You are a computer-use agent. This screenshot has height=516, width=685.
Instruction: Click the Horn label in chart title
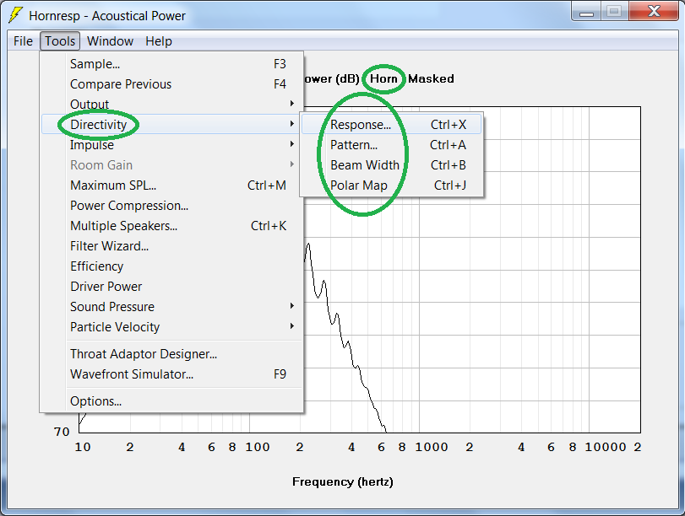coord(383,78)
